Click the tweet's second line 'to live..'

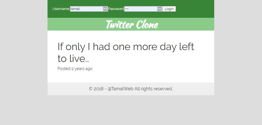[73, 59]
